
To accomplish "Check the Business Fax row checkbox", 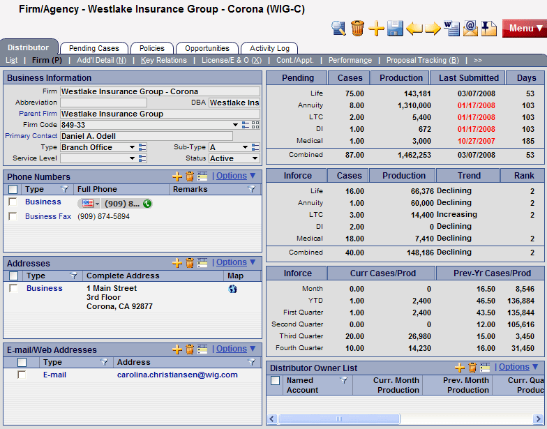I will [x=13, y=217].
